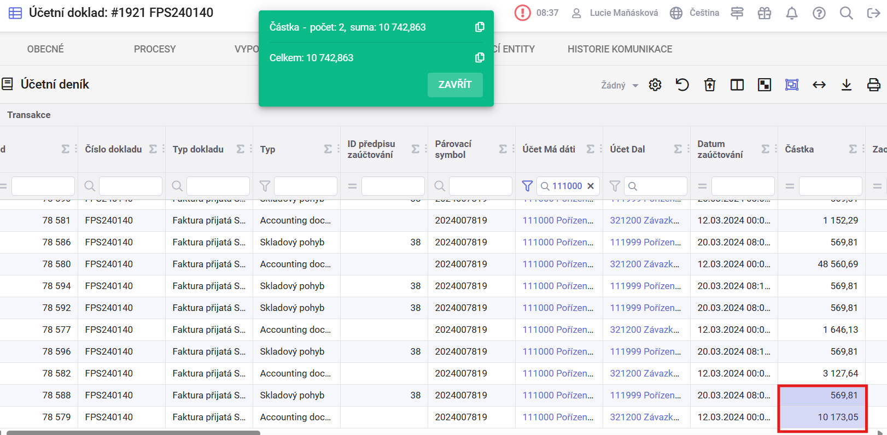887x435 pixels.
Task: Open the Účetní doklad list icon
Action: (15, 13)
